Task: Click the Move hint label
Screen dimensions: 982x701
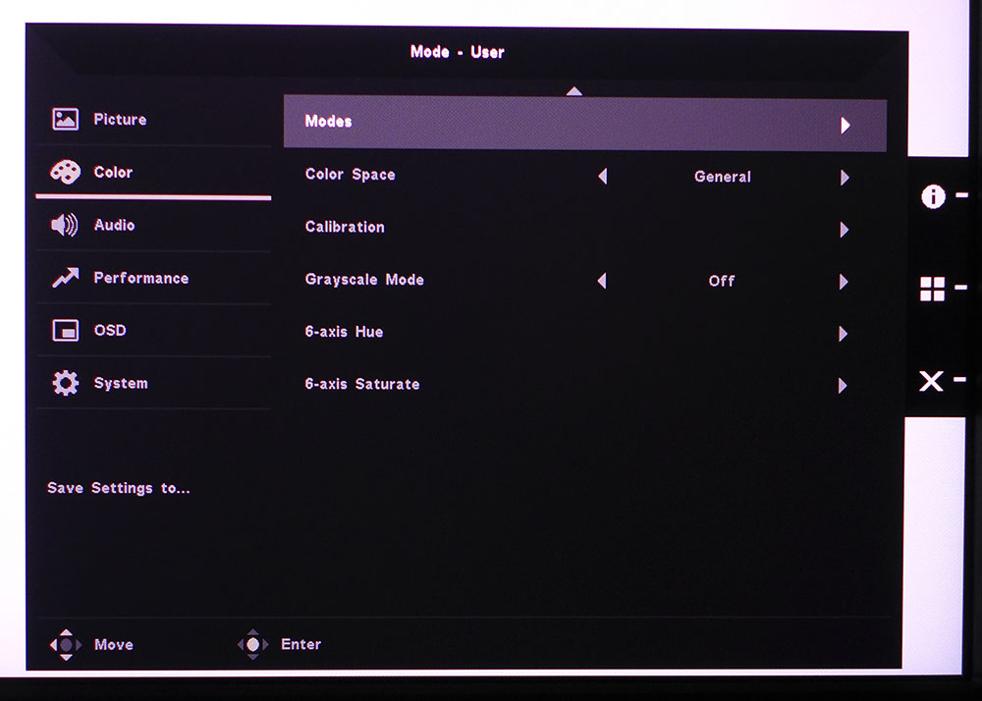Action: click(113, 645)
